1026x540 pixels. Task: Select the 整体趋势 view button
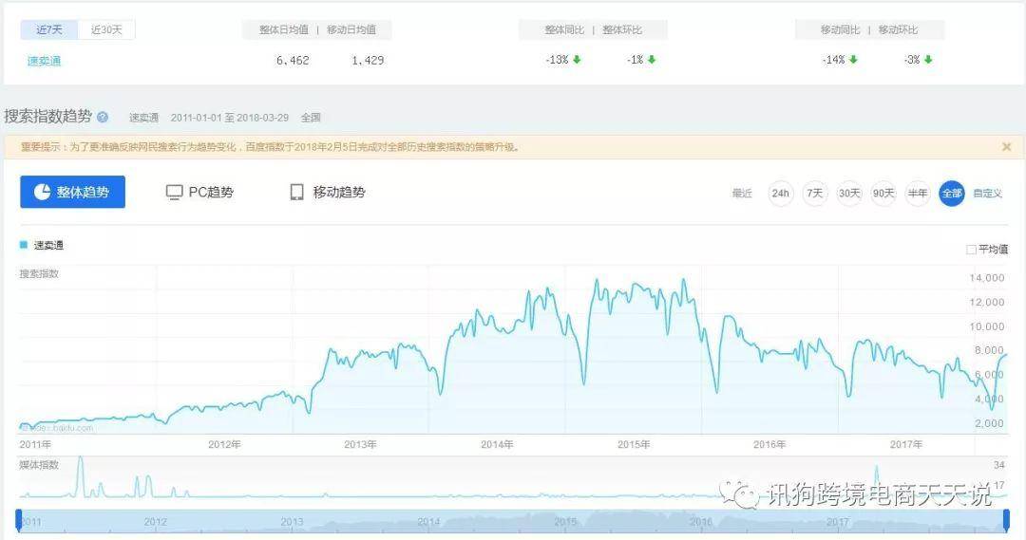click(72, 192)
